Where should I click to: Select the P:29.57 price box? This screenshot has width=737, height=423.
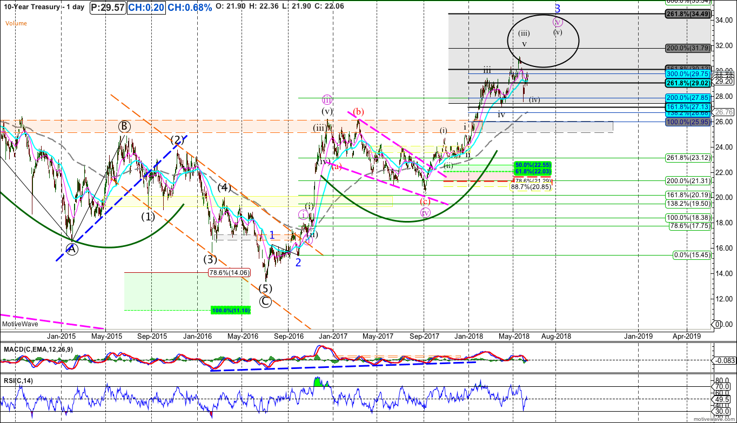click(x=108, y=8)
